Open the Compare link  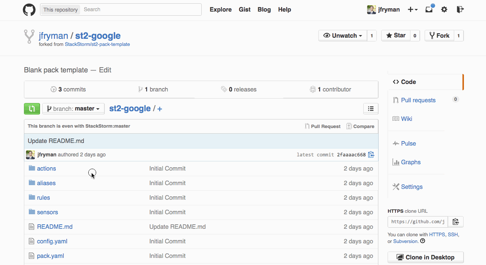coord(360,126)
